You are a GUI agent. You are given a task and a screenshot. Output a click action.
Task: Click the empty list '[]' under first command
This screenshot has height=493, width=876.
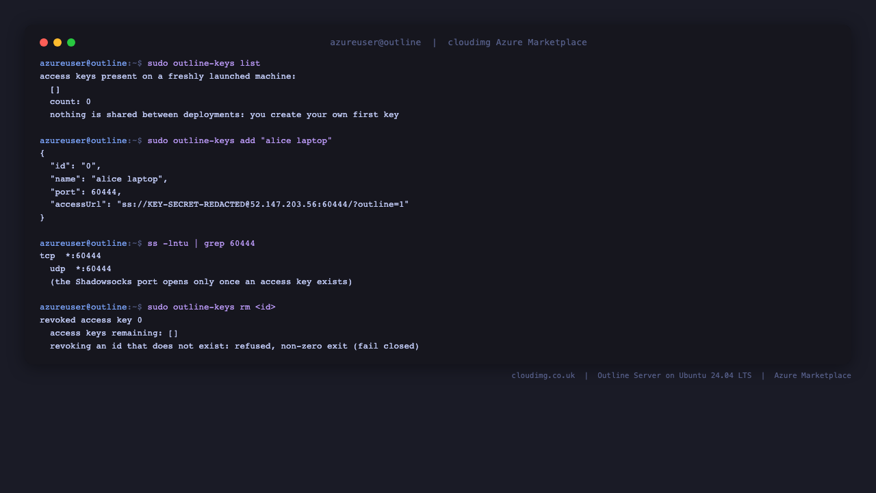pyautogui.click(x=55, y=89)
